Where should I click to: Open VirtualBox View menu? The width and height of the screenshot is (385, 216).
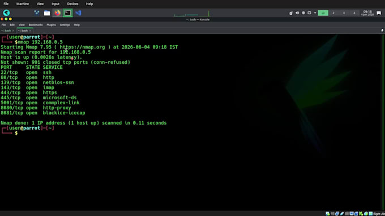40,4
